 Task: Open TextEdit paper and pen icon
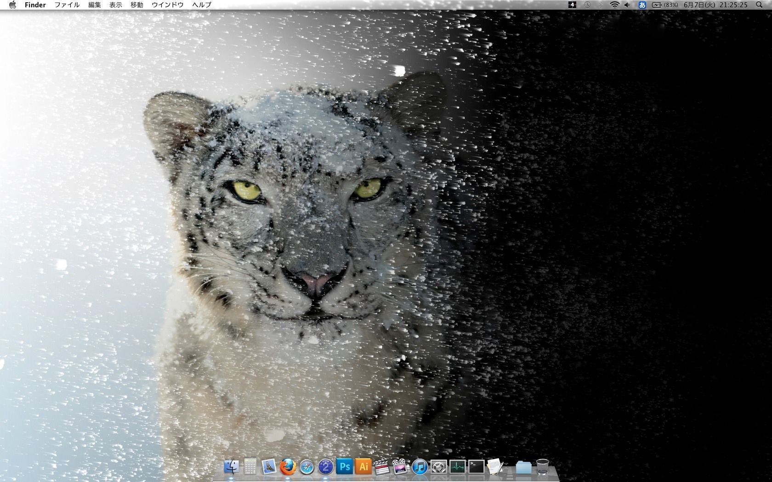pyautogui.click(x=495, y=467)
